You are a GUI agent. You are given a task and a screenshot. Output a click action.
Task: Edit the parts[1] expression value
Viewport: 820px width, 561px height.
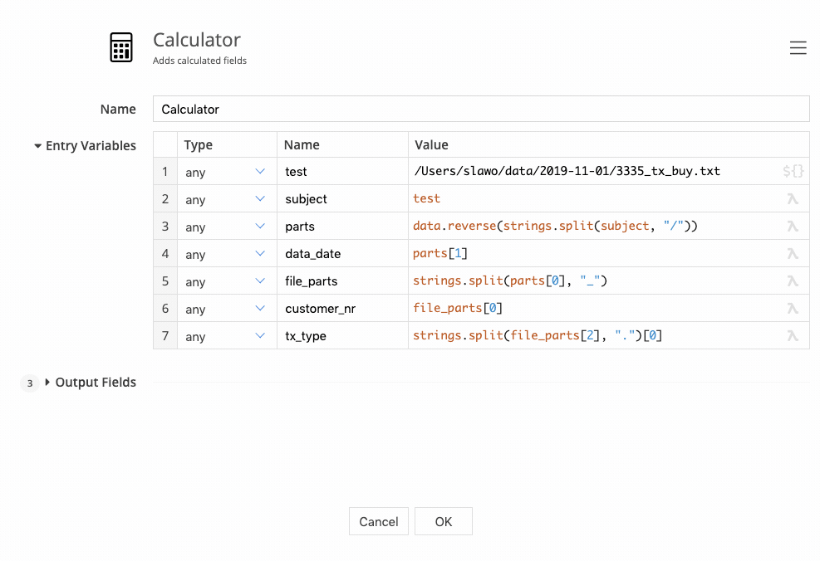pos(439,253)
